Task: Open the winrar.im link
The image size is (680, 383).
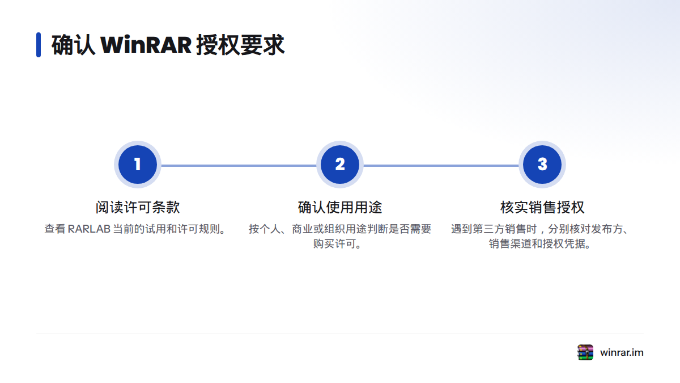Action: (x=622, y=352)
